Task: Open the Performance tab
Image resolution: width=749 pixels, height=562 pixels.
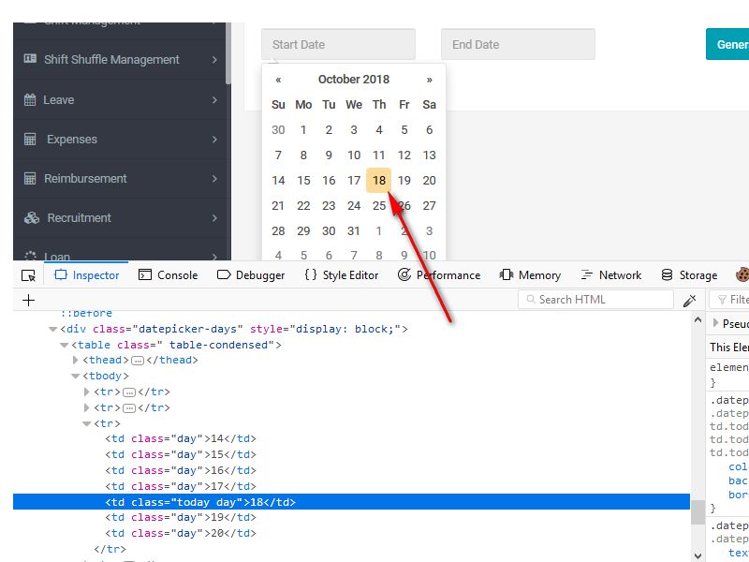Action: coord(439,274)
